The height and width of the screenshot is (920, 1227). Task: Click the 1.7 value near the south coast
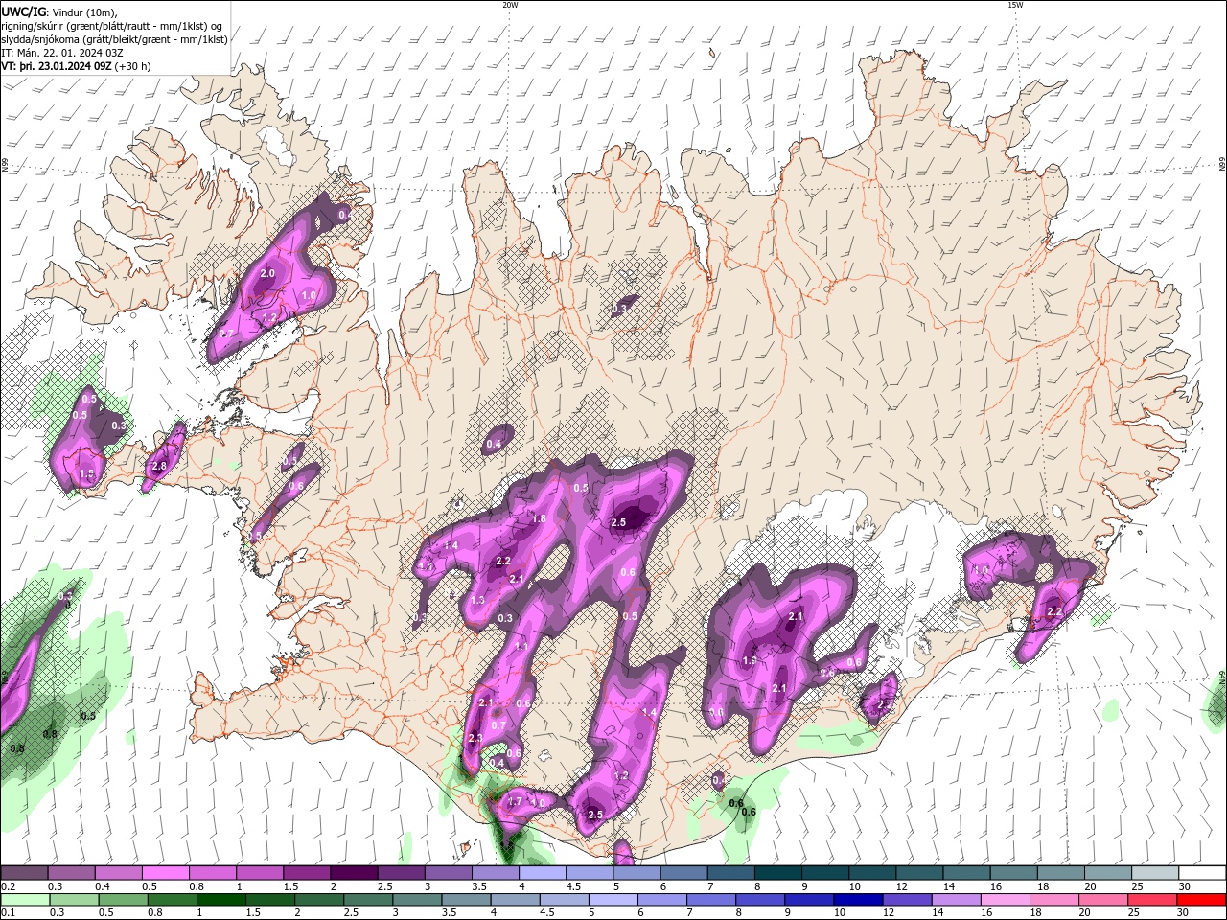pos(515,801)
